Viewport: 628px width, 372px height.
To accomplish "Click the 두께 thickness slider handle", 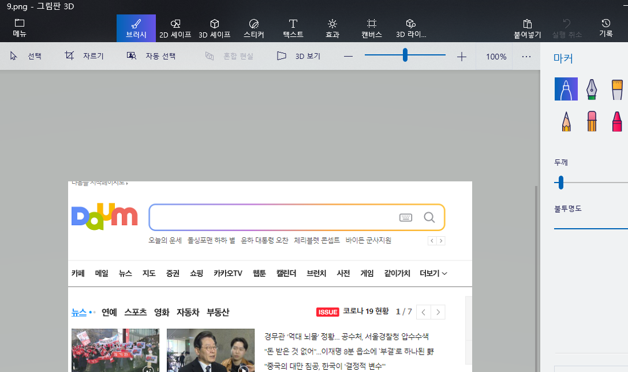I will tap(561, 183).
